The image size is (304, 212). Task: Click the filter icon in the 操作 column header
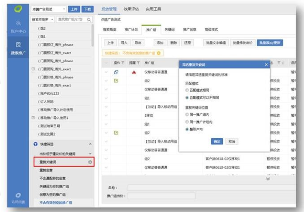pyautogui.click(x=123, y=63)
